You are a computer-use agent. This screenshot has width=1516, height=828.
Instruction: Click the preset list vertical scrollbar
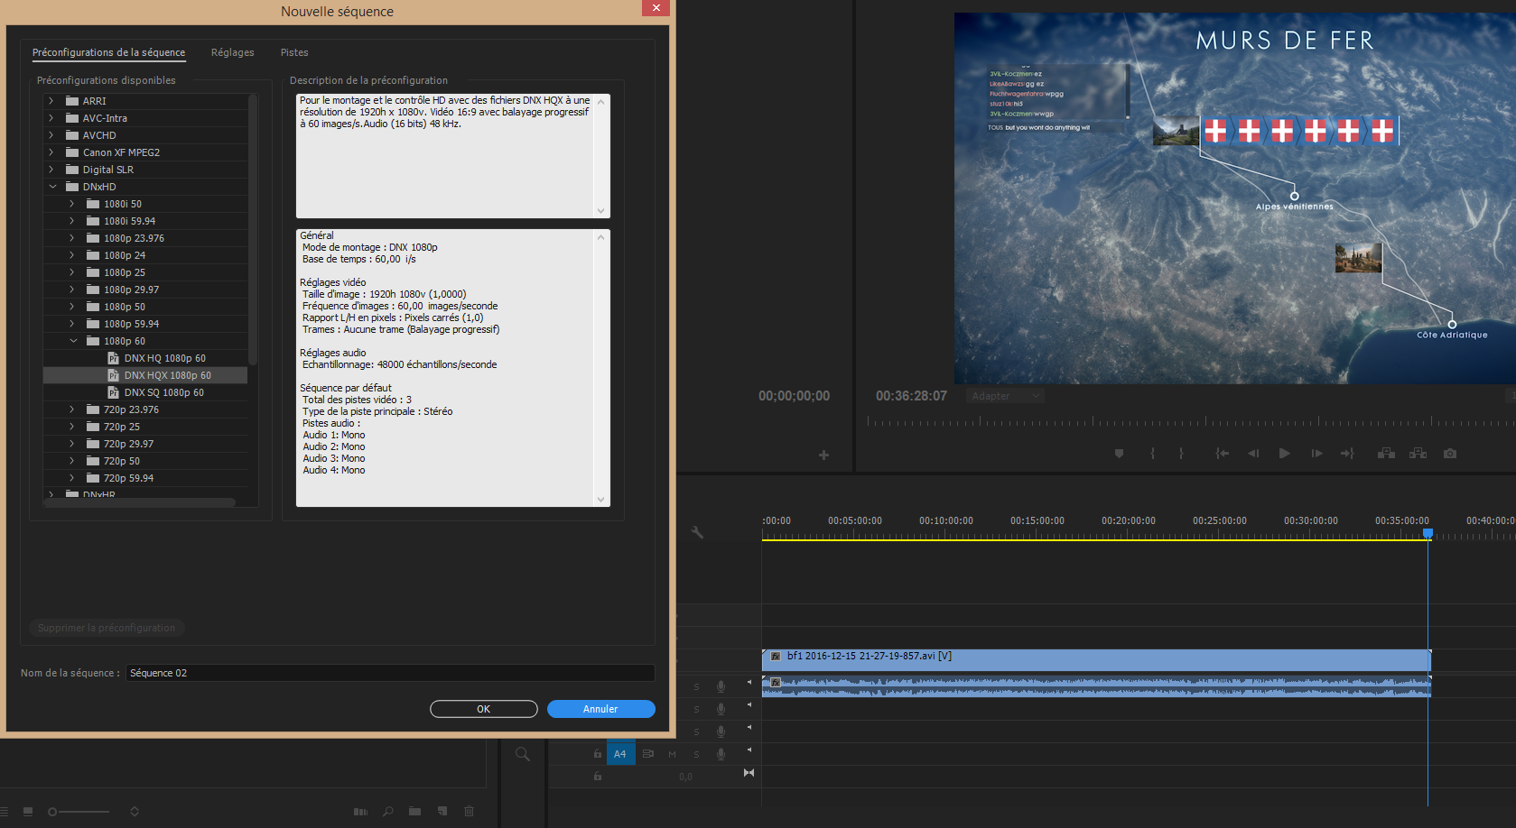click(x=253, y=230)
